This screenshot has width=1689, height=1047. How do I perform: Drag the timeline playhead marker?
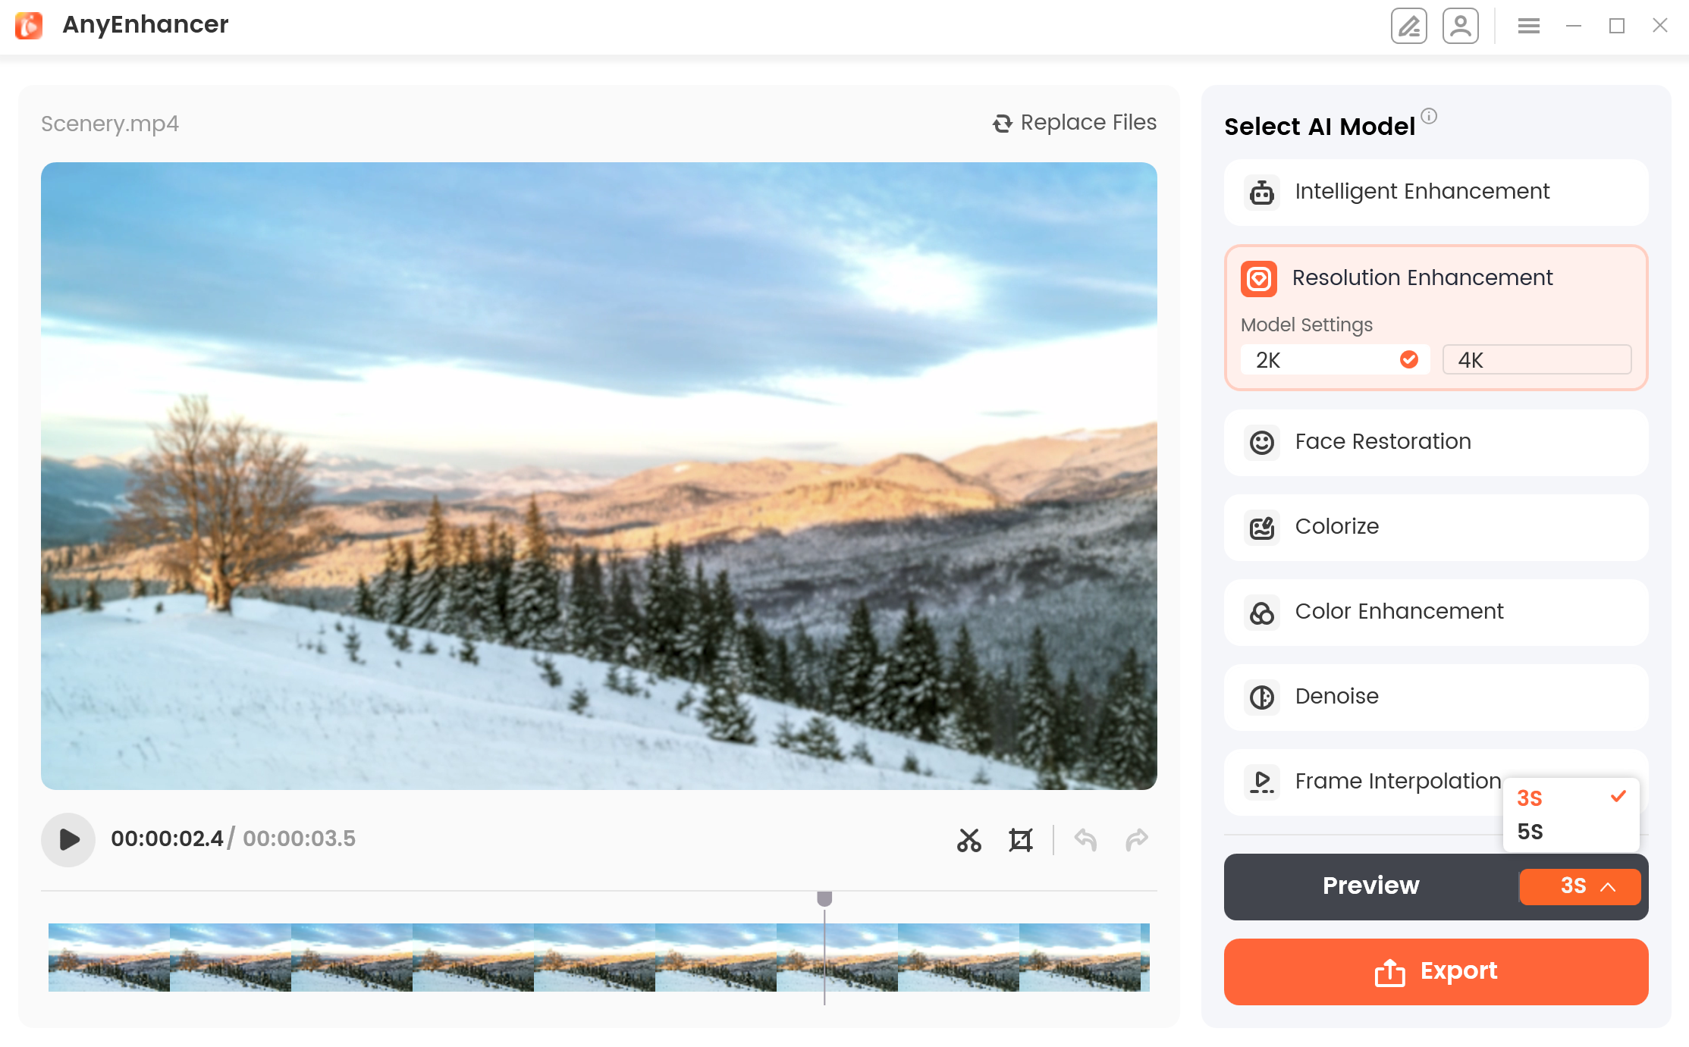824,898
